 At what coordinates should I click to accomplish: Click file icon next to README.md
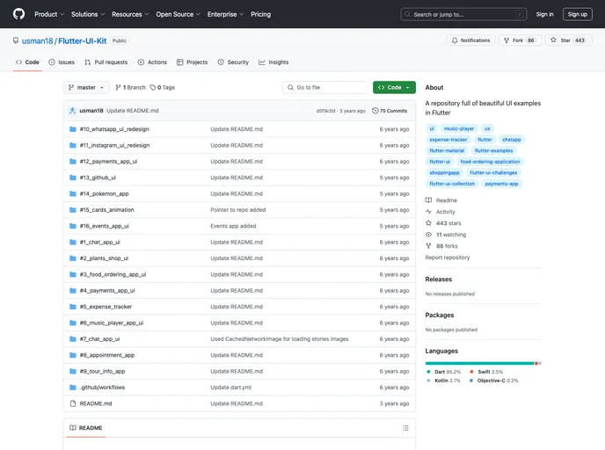[72, 403]
